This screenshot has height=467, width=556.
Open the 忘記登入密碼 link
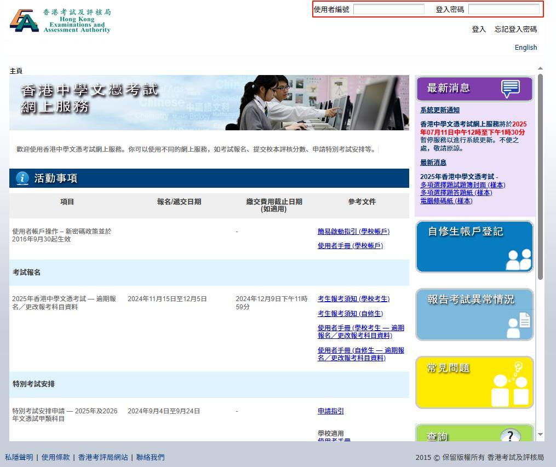(x=515, y=29)
